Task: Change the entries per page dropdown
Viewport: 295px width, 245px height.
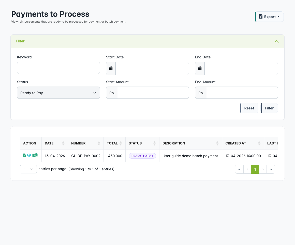Action: pyautogui.click(x=28, y=169)
